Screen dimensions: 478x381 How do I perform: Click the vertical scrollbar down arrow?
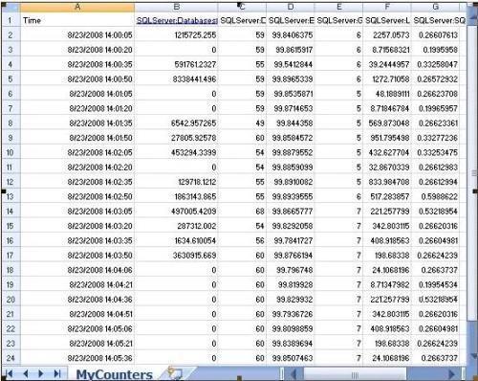[473, 355]
